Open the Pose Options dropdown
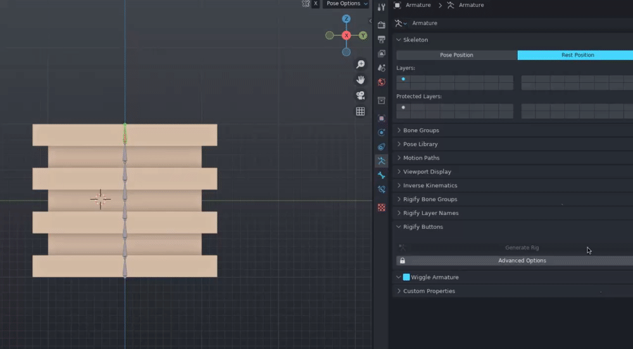Screen dimensions: 633x349 (347, 4)
